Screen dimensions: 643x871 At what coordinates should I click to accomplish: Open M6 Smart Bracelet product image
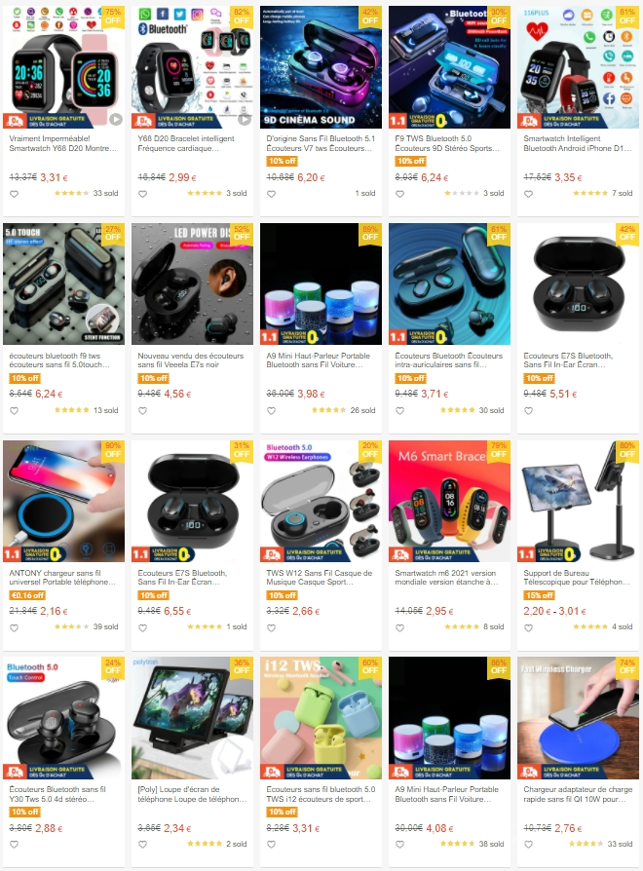click(x=449, y=501)
